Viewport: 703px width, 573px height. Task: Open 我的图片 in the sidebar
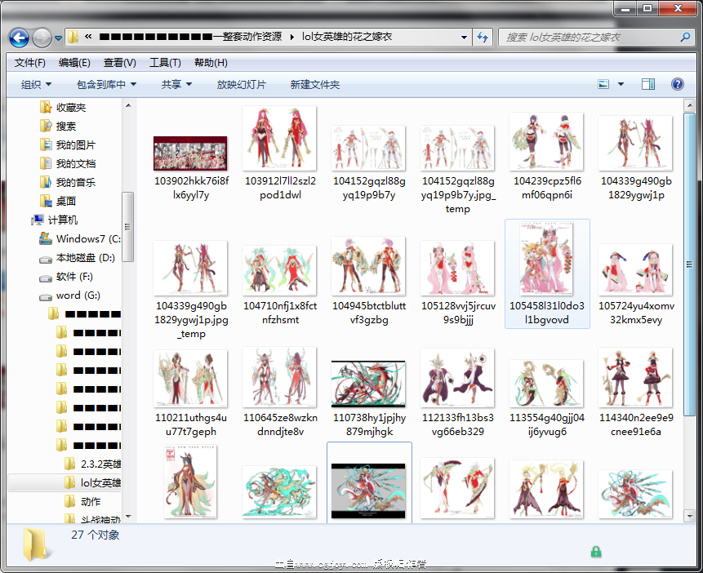tap(76, 145)
